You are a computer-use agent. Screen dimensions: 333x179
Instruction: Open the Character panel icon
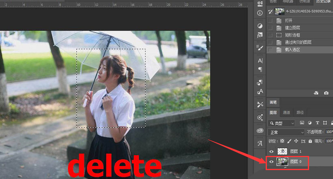[260, 61]
